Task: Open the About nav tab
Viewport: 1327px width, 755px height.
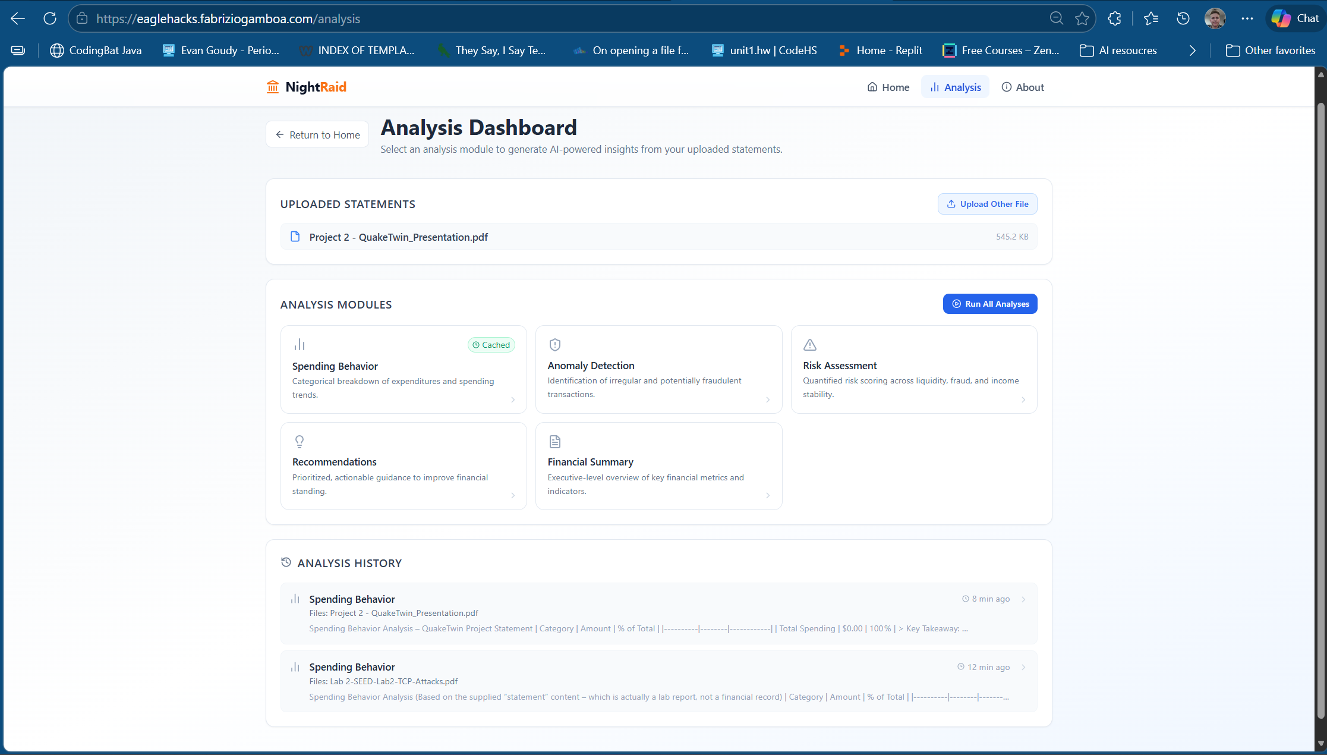Action: [x=1023, y=87]
